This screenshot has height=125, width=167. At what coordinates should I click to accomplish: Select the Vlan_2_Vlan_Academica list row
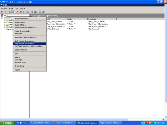82,22
